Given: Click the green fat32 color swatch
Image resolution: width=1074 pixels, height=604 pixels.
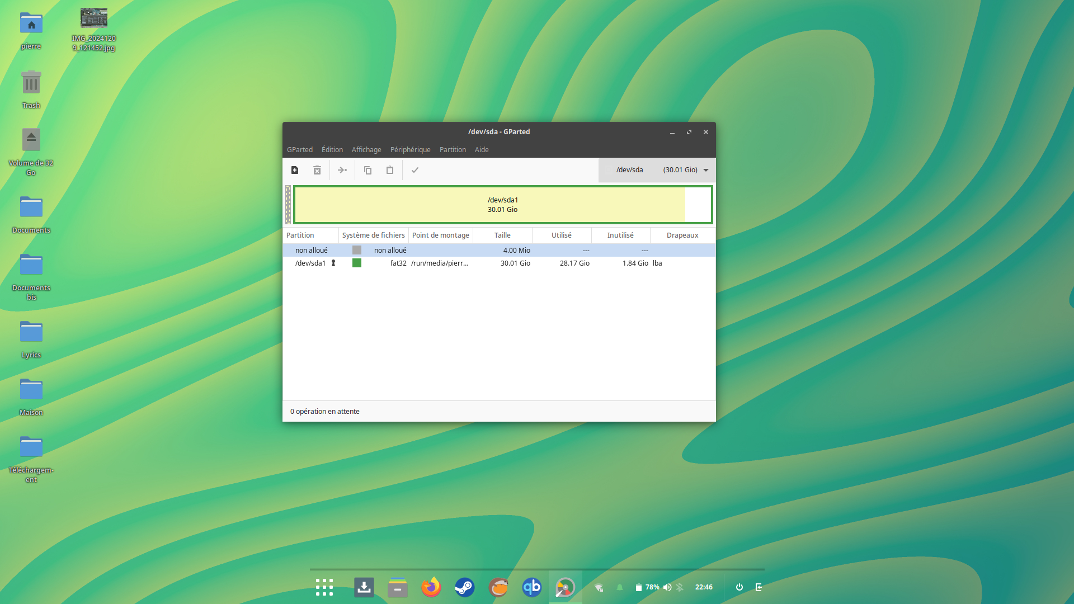Looking at the screenshot, I should point(357,263).
